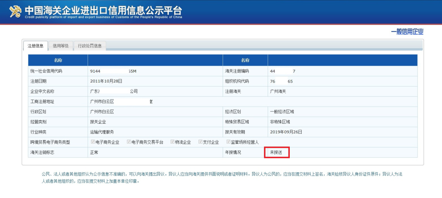Screen dimensions: 442x198
Task: Toggle the 监管场所经营人 checkbox
Action: [x=229, y=142]
